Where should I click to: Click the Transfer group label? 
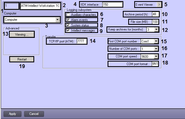point(51,37)
